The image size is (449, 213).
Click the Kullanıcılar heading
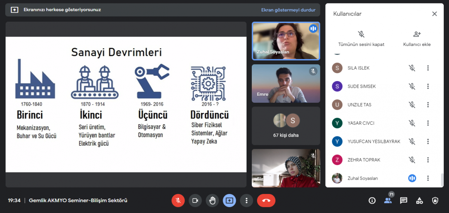pyautogui.click(x=347, y=14)
